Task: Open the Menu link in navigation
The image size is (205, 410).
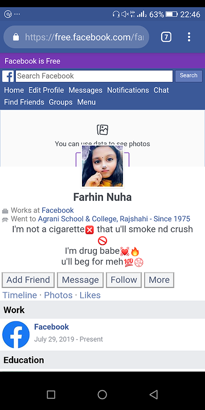Action: click(86, 102)
